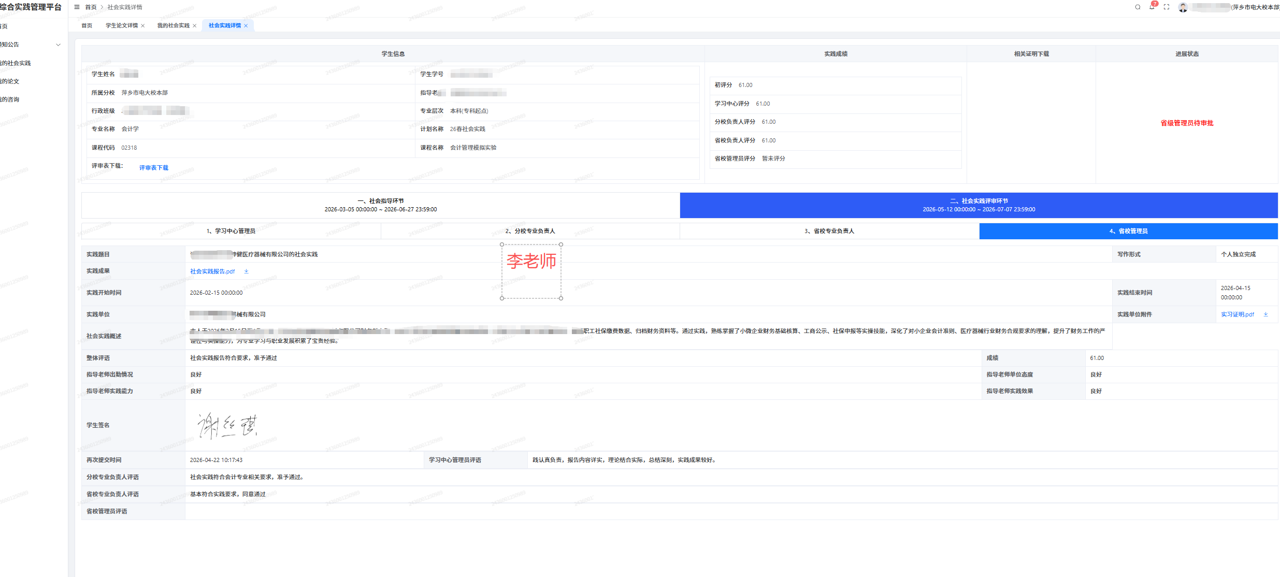1280x577 pixels.
Task: Open the 社会实践报告.pdf file link
Action: click(x=212, y=271)
